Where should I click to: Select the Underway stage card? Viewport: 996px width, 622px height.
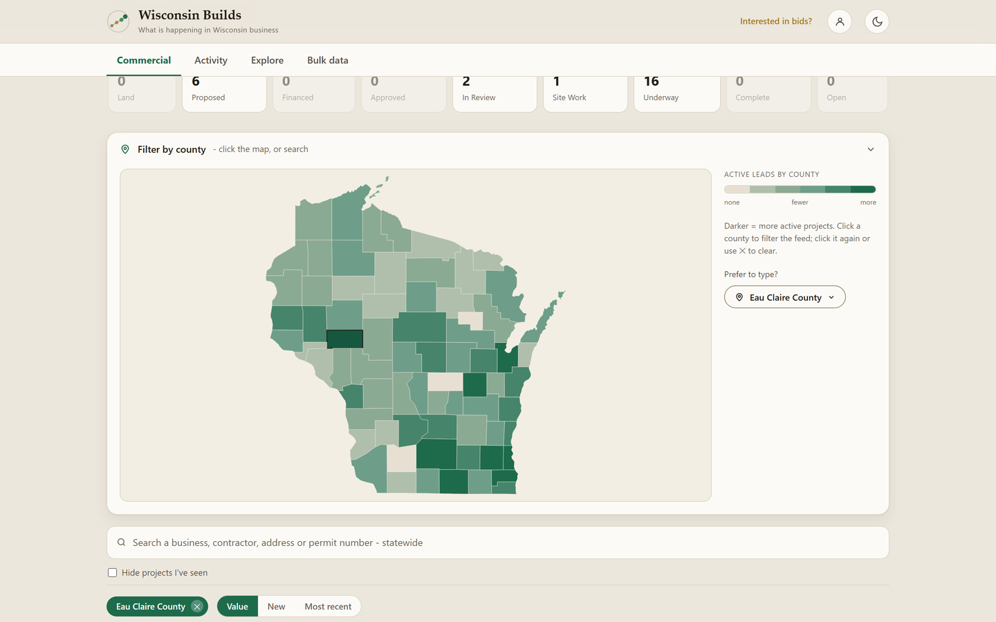click(676, 93)
